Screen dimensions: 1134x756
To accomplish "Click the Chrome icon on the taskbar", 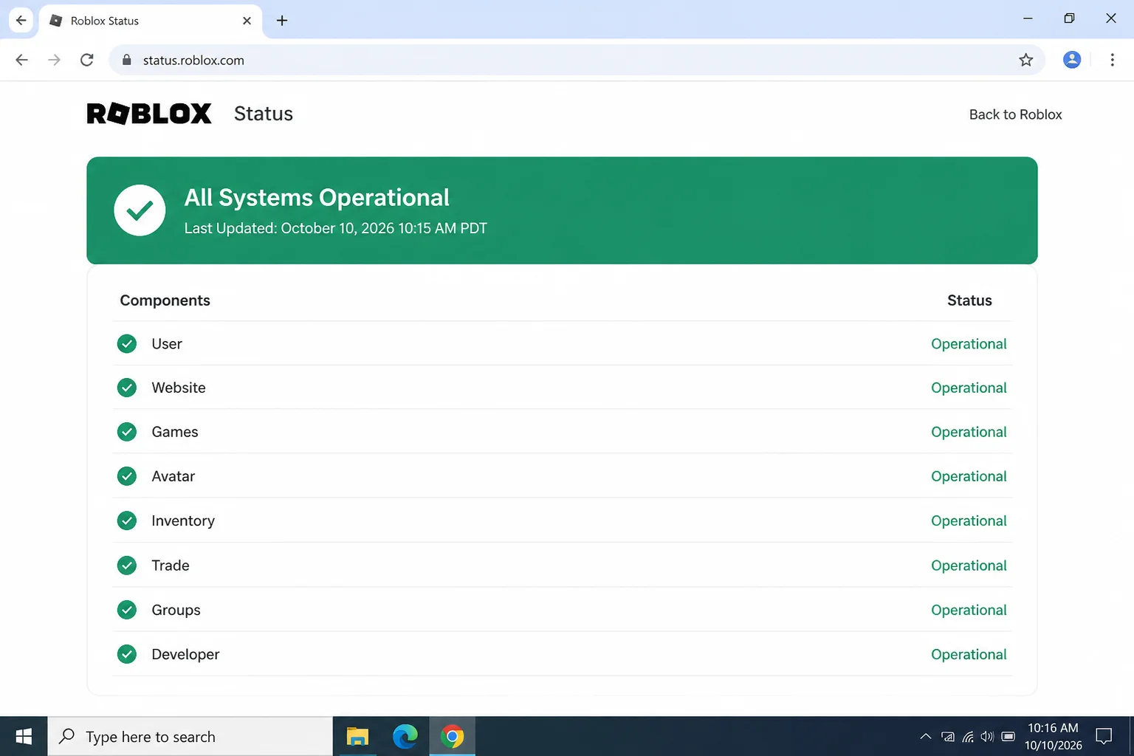I will pyautogui.click(x=453, y=736).
